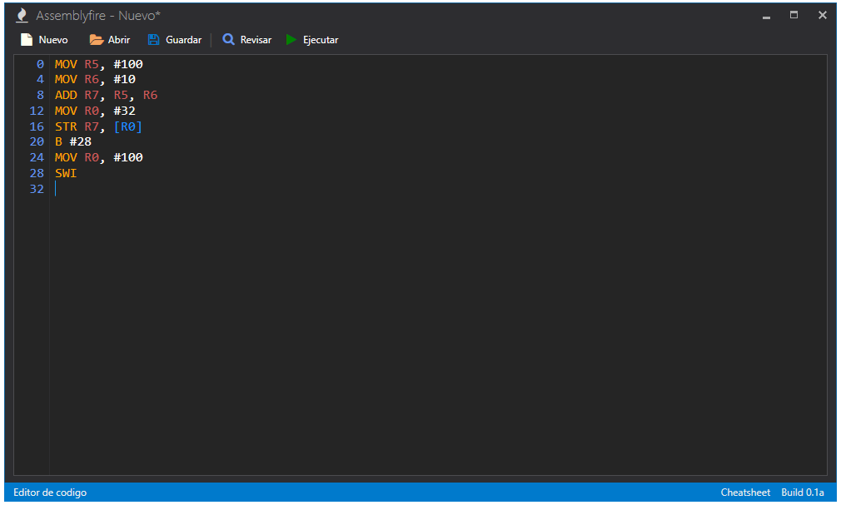Place cursor on empty line at address 32
841x505 pixels.
point(440,189)
